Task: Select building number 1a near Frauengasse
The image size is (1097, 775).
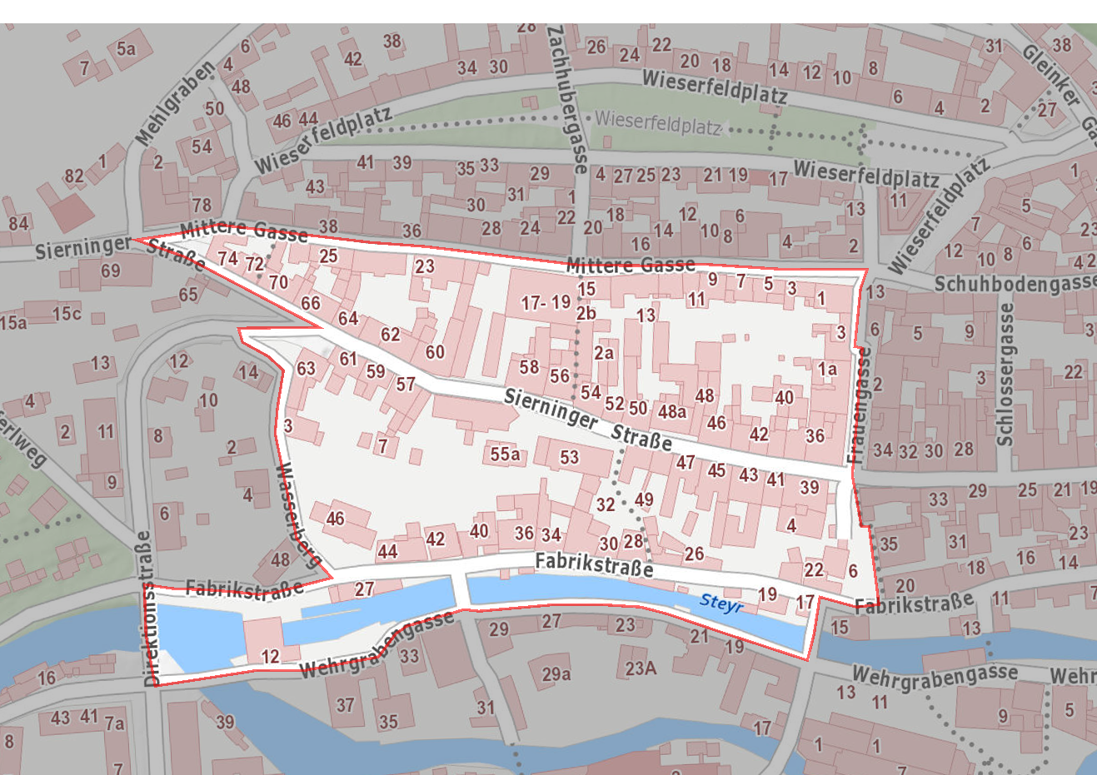Action: (x=826, y=369)
